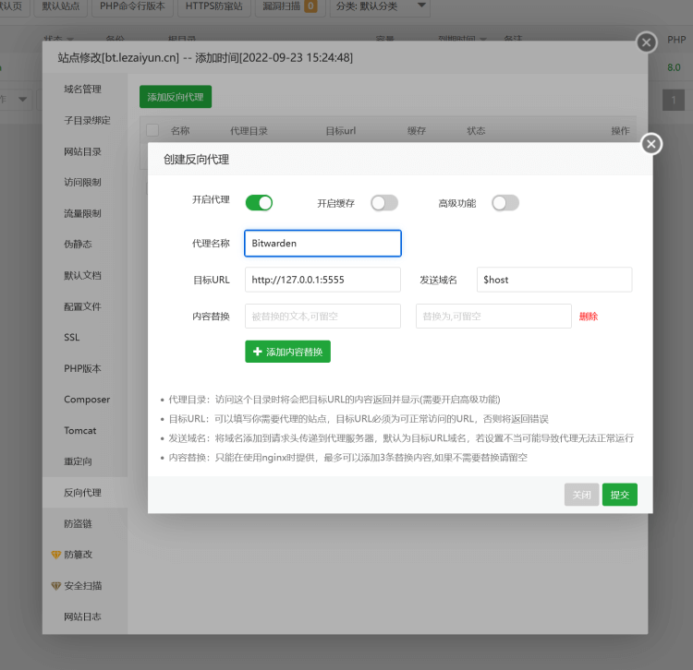This screenshot has height=670, width=693.
Task: Click the 添加内容替换 button
Action: coord(287,352)
